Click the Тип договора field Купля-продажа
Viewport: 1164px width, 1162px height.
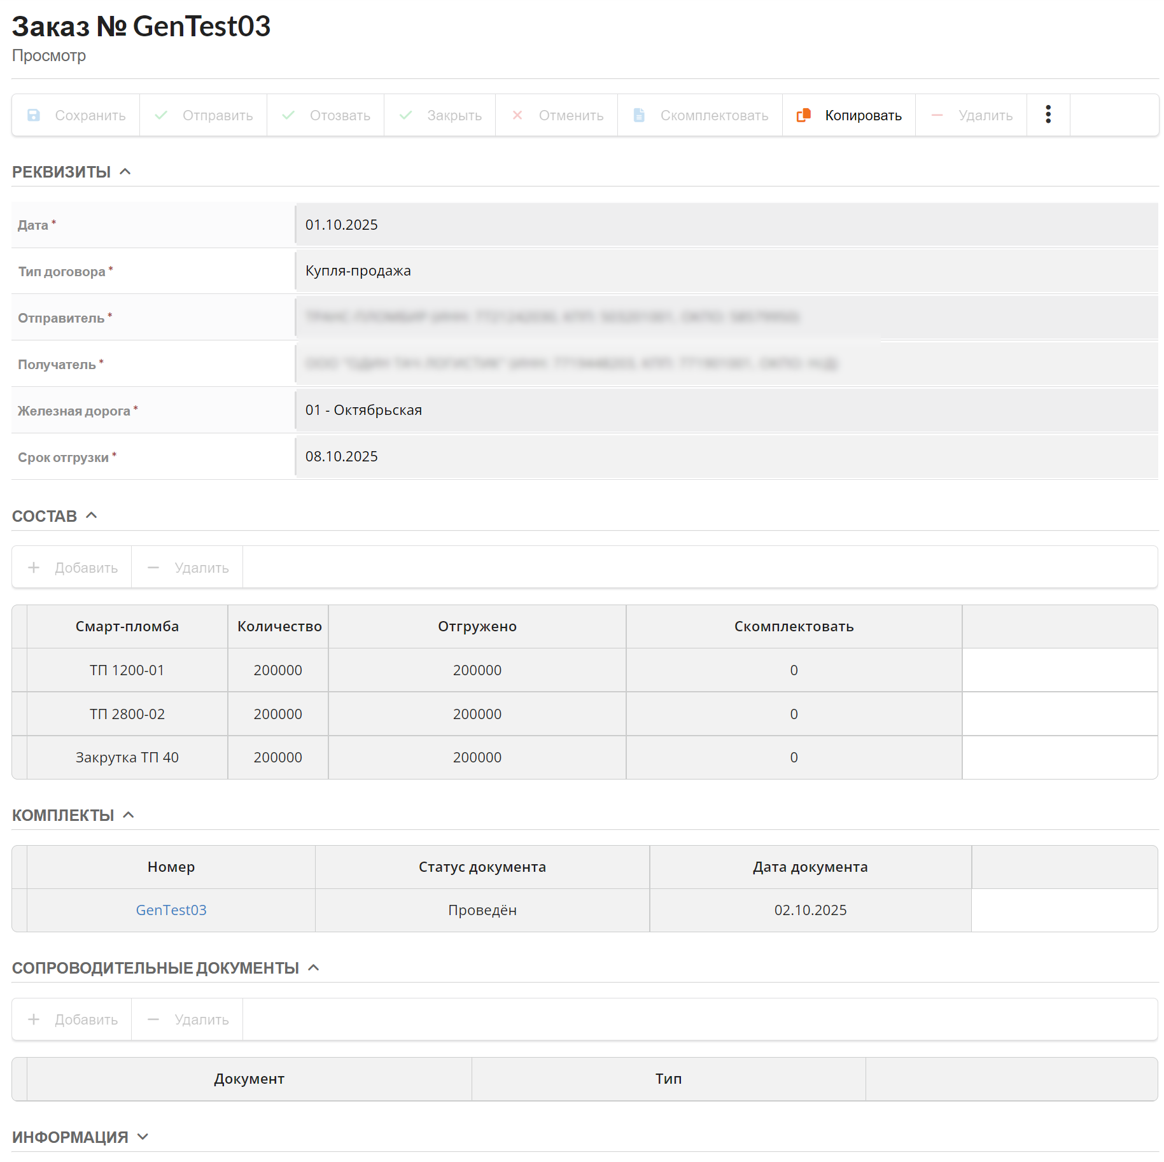pyautogui.click(x=727, y=270)
